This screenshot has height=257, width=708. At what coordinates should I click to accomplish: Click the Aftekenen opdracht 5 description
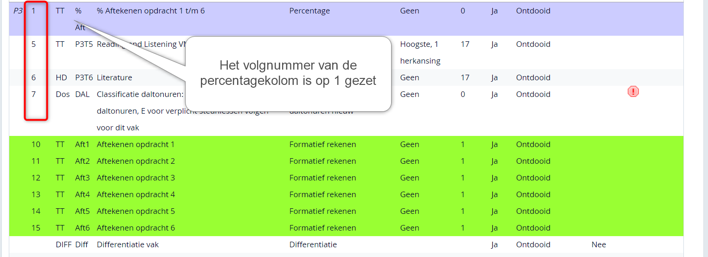tap(135, 211)
